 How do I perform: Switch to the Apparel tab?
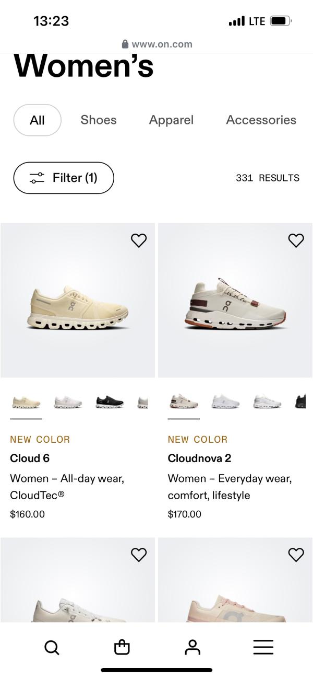coord(171,120)
